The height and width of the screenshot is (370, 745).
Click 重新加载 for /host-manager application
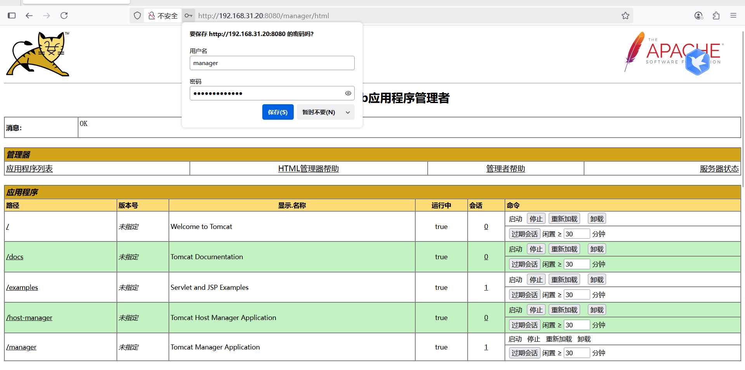tap(565, 310)
